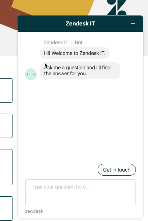Viewport: 148px width, 221px height.
Task: Click the Bot label beside sender name
Action: coord(79,42)
